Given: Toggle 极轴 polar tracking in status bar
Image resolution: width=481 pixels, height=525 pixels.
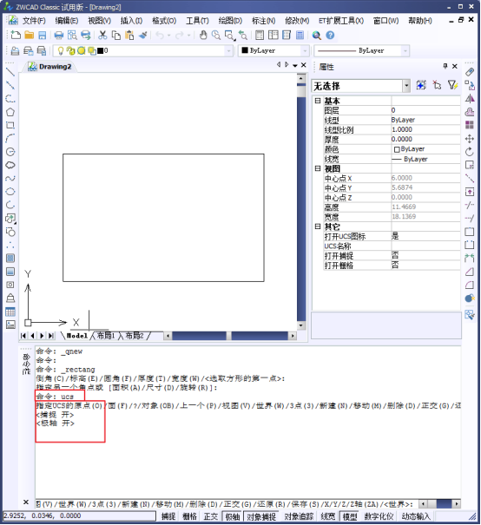Looking at the screenshot, I should [x=233, y=516].
